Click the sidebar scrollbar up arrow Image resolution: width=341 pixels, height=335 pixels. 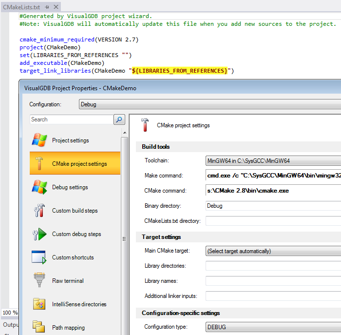pyautogui.click(x=125, y=133)
